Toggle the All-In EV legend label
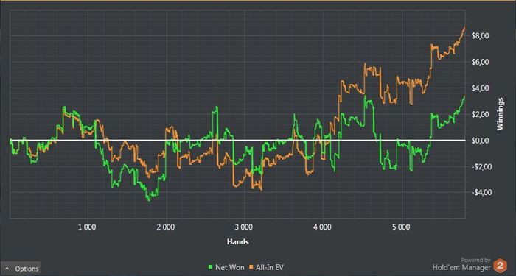 click(271, 267)
